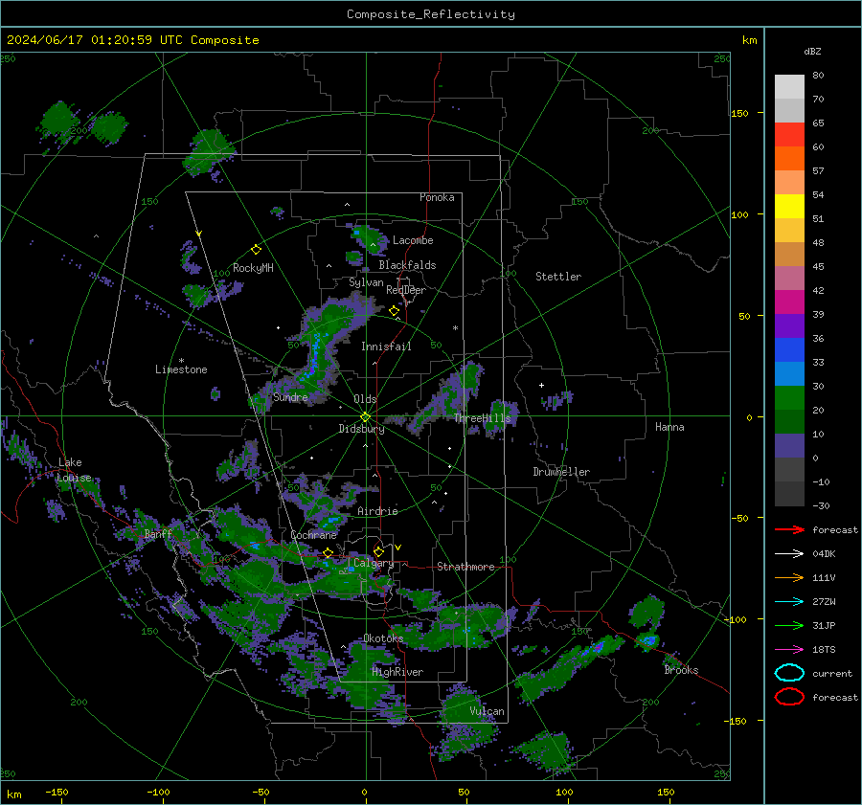Click the 18TS legend text
Viewport: 862px width, 805px height.
[x=824, y=650]
